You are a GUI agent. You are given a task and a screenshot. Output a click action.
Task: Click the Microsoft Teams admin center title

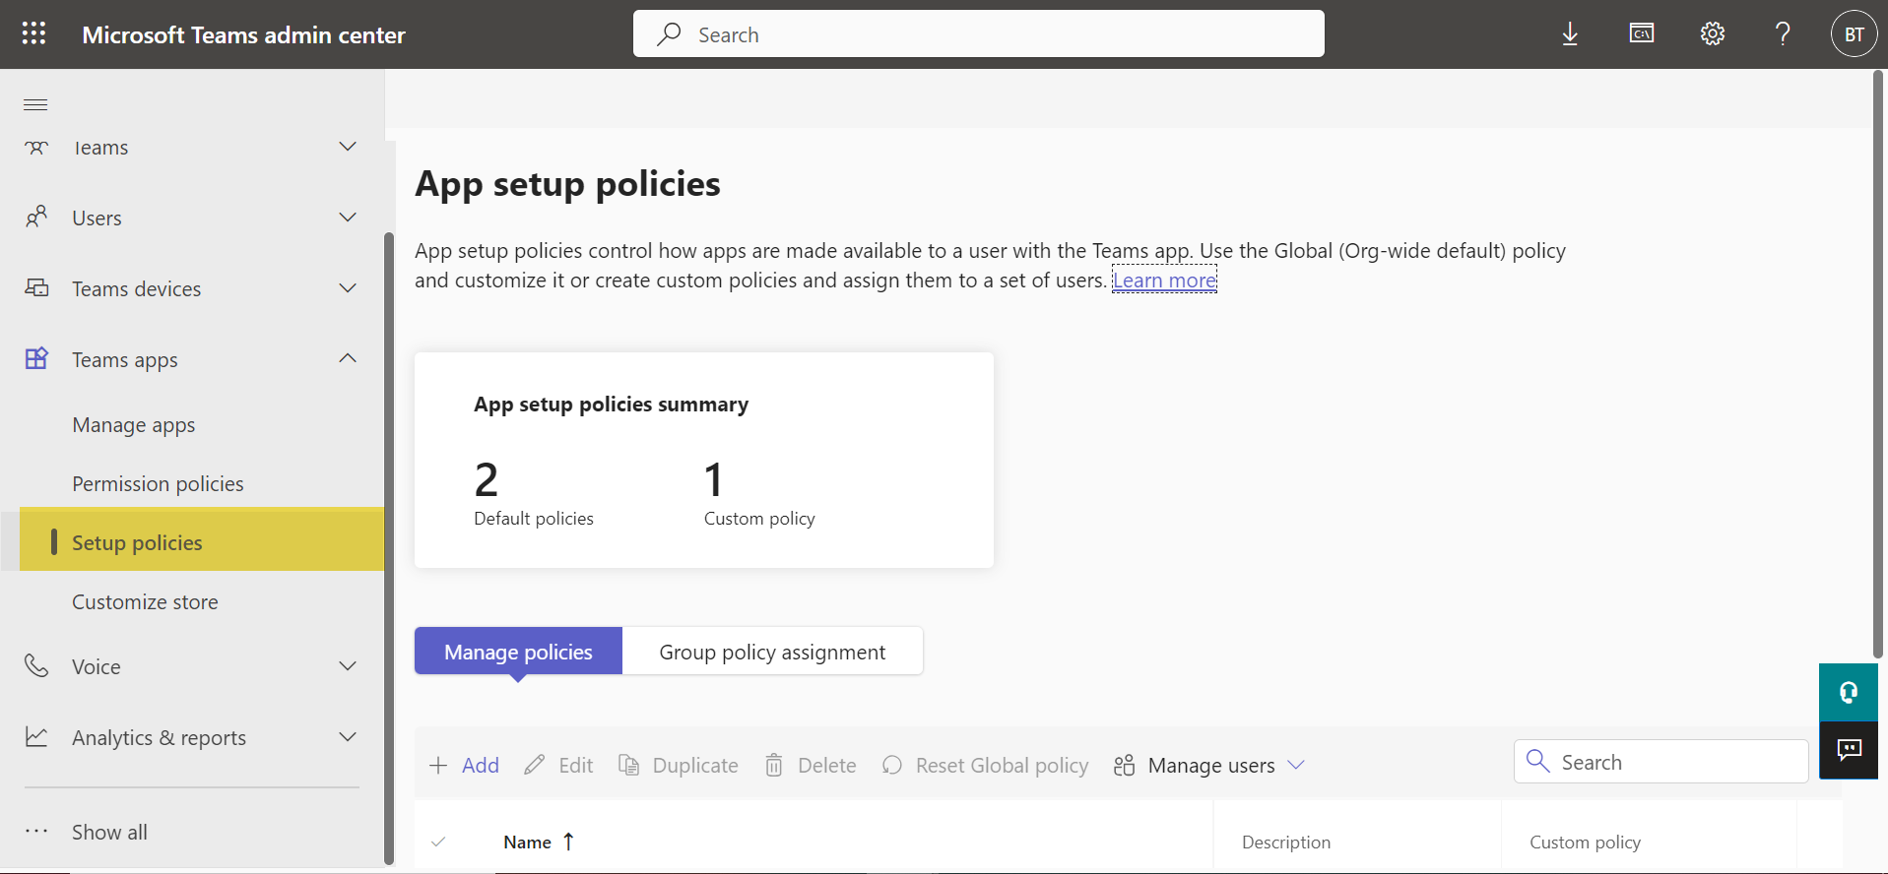(243, 35)
